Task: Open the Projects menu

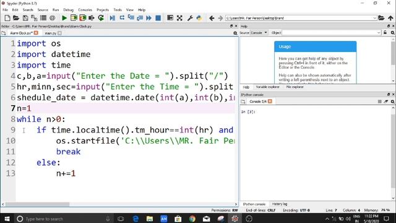Action: pos(103,10)
